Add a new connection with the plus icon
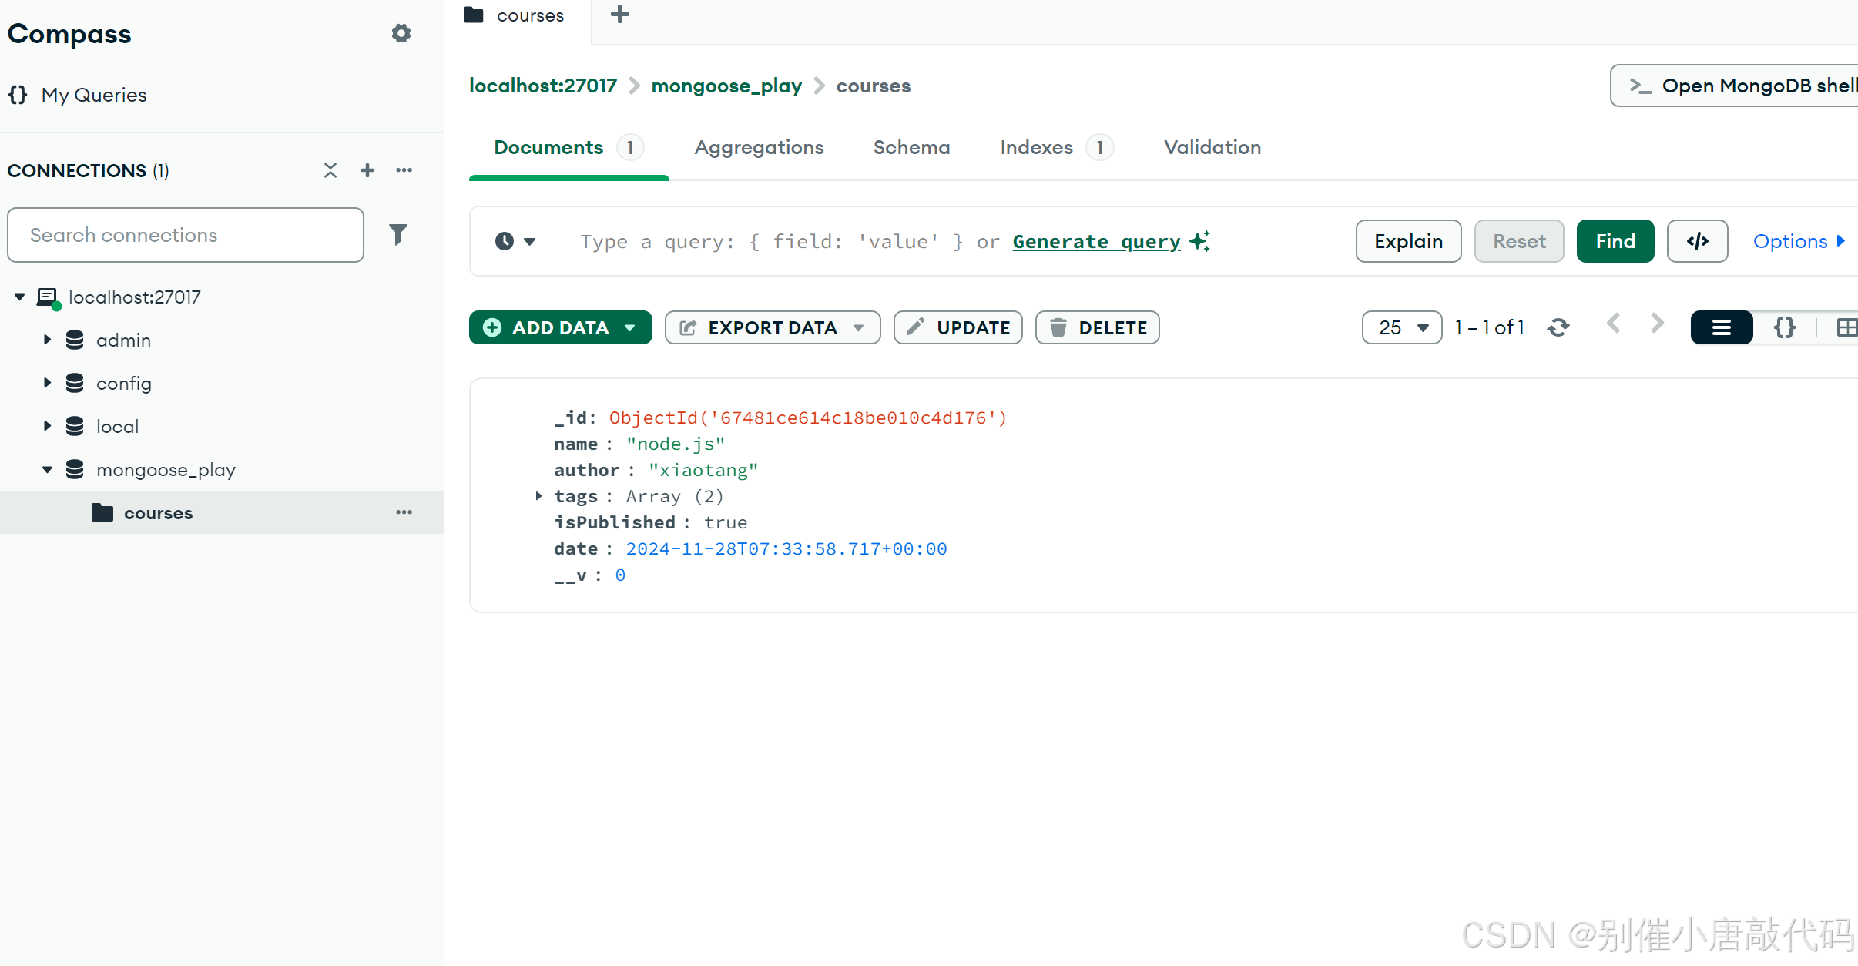Image resolution: width=1858 pixels, height=966 pixels. tap(367, 169)
